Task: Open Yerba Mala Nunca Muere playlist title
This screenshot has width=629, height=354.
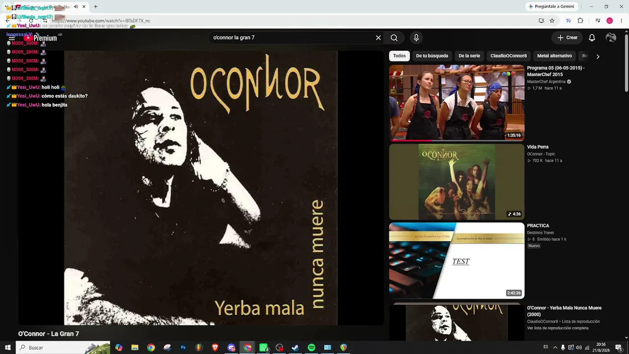Action: coord(564,311)
